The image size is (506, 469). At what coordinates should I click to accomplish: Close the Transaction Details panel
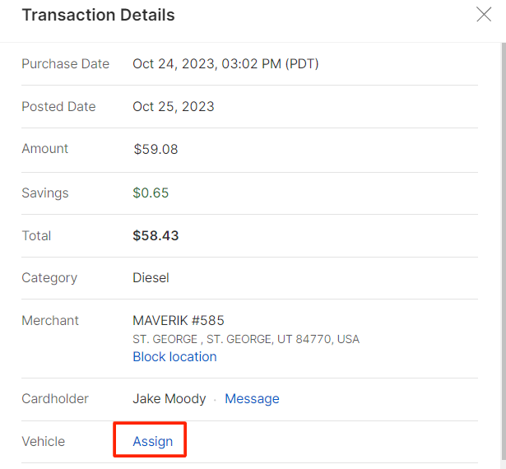pyautogui.click(x=484, y=14)
